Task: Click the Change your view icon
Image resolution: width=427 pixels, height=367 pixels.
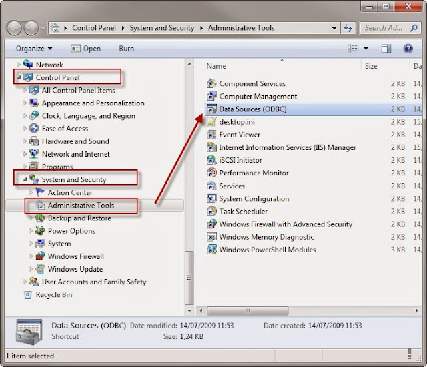Action: [x=353, y=49]
